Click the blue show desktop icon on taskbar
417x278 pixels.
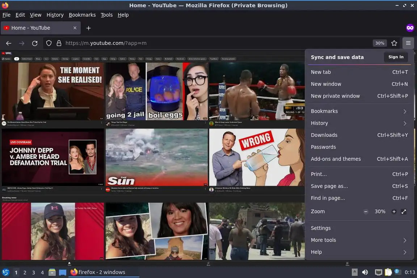[x=63, y=273]
